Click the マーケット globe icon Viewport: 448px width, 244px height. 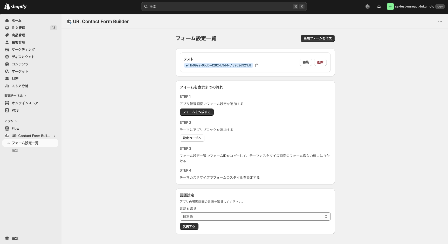[7, 71]
